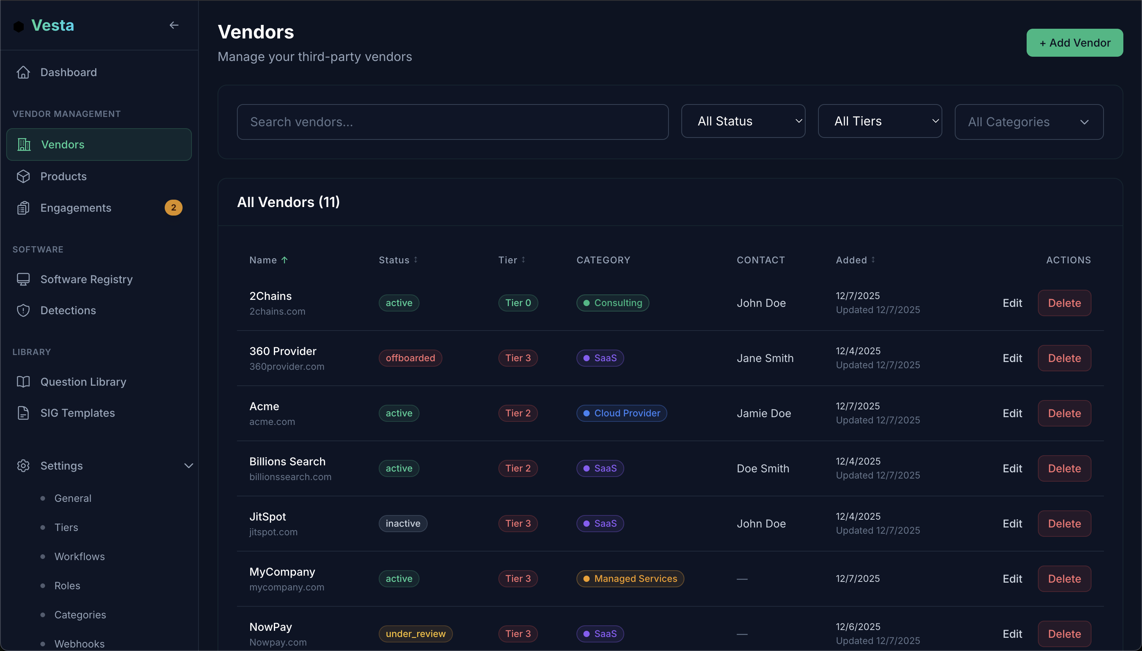Go to the Tiers settings item
The width and height of the screenshot is (1142, 651).
[x=66, y=527]
